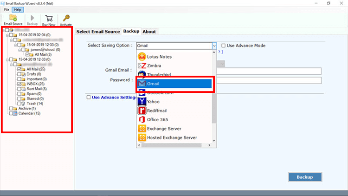348x196 pixels.
Task: Select the Exchange Server icon
Action: click(x=142, y=129)
